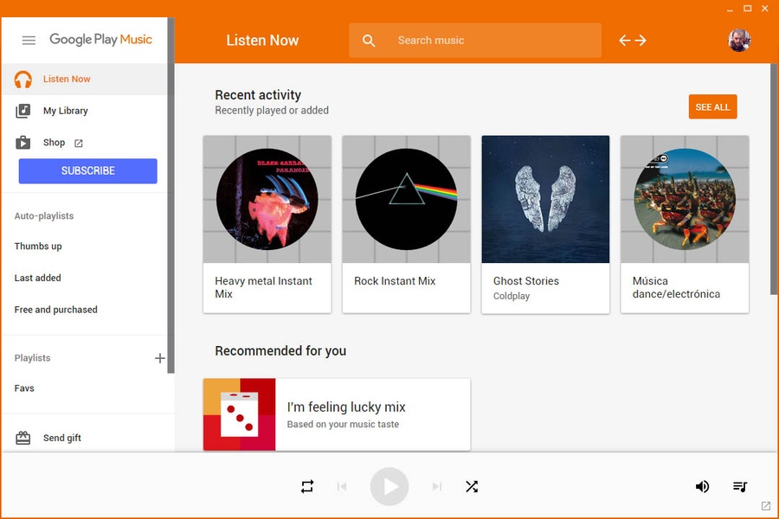The width and height of the screenshot is (779, 519).
Task: Click the Shop bag icon
Action: pos(23,143)
